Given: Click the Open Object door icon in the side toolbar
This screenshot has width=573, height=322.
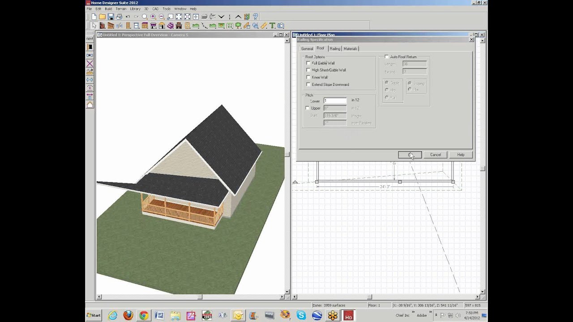Looking at the screenshot, I should tap(90, 47).
